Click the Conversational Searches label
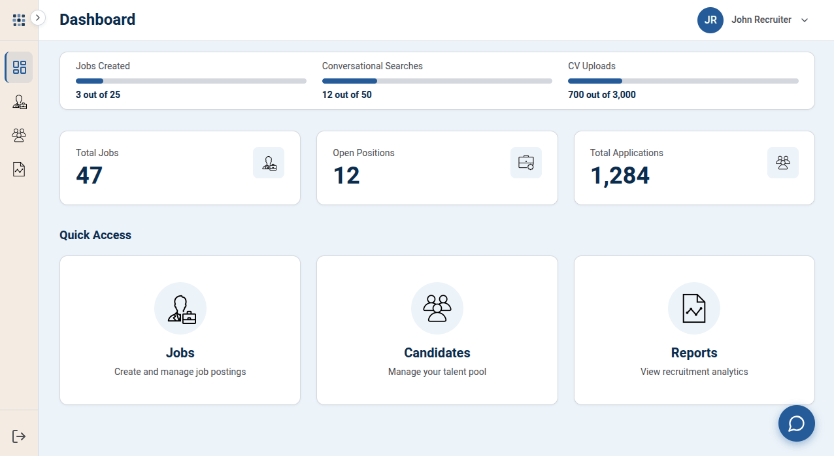Image resolution: width=834 pixels, height=456 pixels. coord(373,66)
